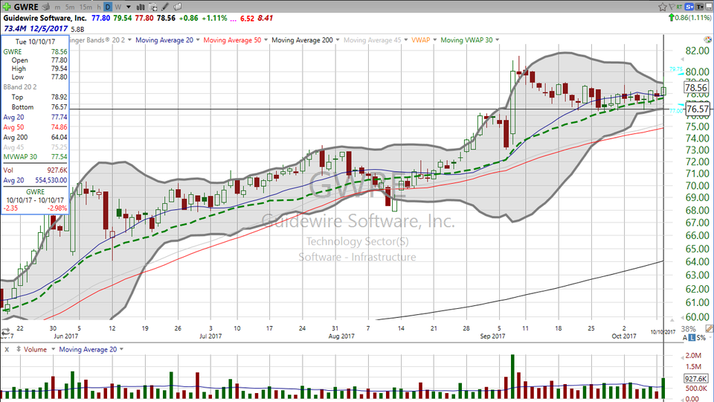714x402 pixels.
Task: Click the scroll-sync arrows icon at bottom left
Action: coord(5,332)
